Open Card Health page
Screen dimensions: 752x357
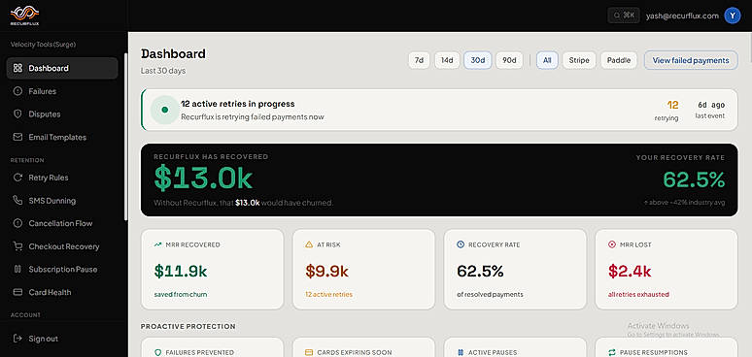62,292
